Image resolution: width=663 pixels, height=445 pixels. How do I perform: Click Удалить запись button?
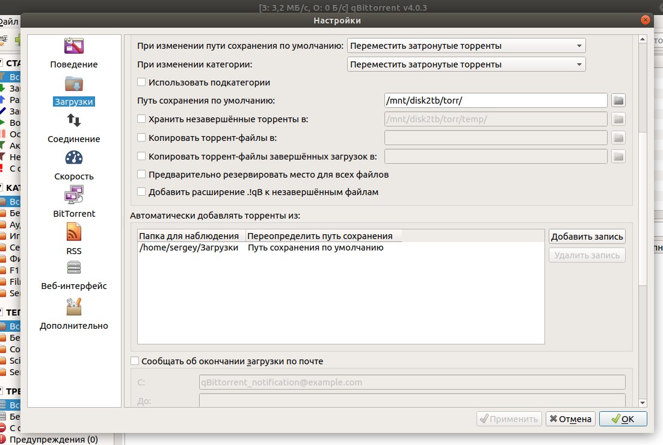[587, 255]
